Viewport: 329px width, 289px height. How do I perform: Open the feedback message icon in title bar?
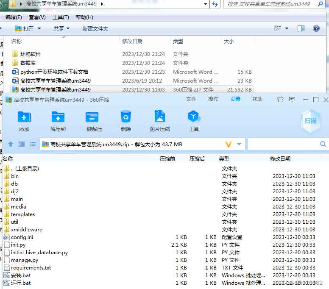pyautogui.click(x=292, y=100)
